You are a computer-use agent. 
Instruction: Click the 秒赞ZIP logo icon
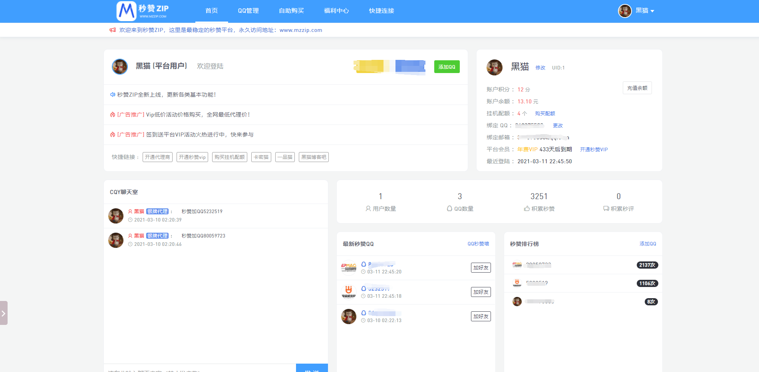(127, 11)
